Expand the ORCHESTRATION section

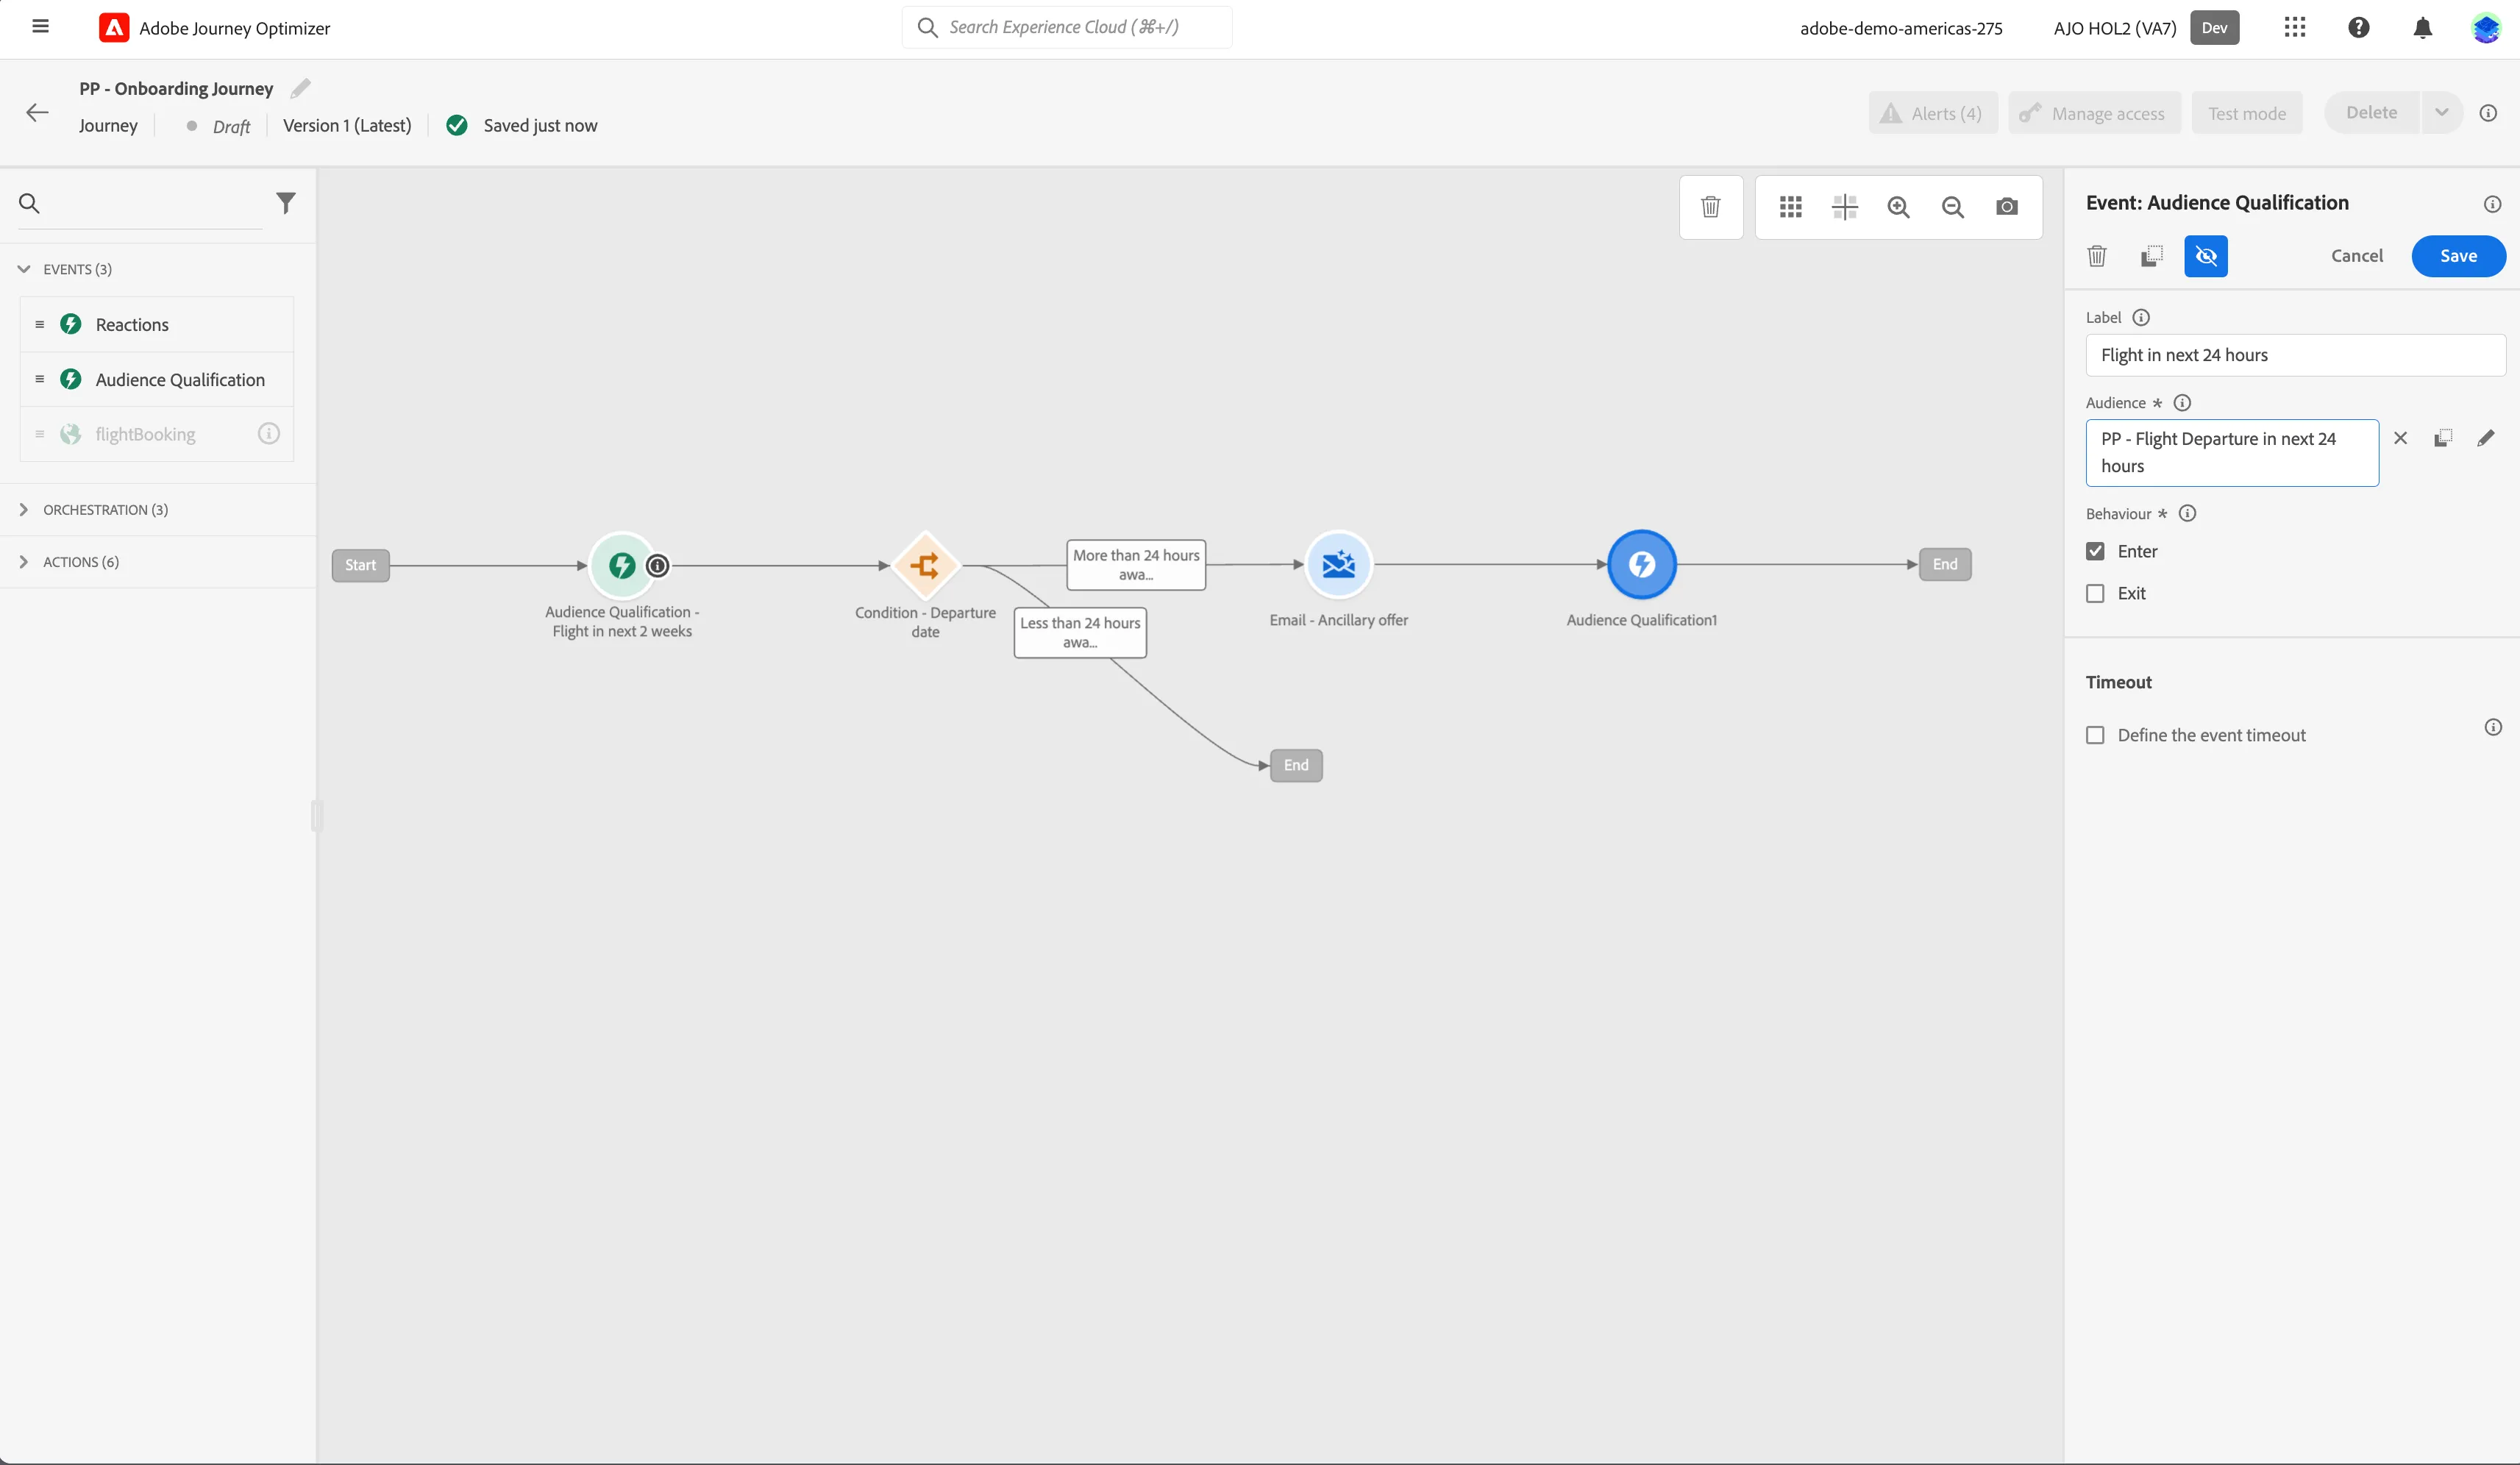[24, 510]
